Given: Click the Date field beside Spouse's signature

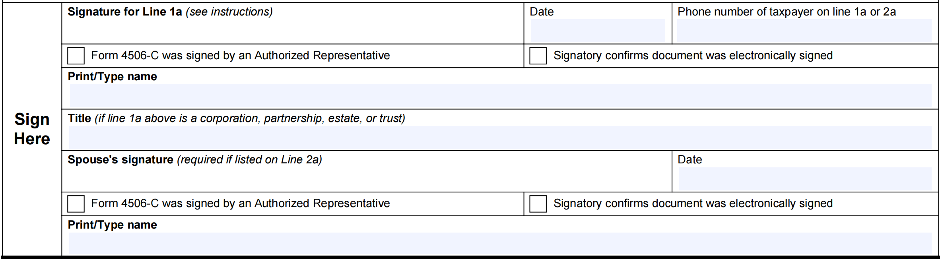Looking at the screenshot, I should tap(805, 179).
